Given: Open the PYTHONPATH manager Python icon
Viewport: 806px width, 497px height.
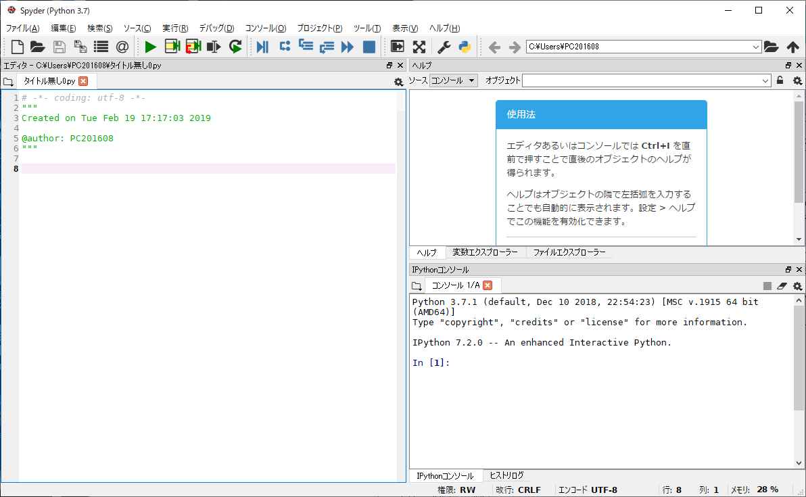Looking at the screenshot, I should coord(465,47).
